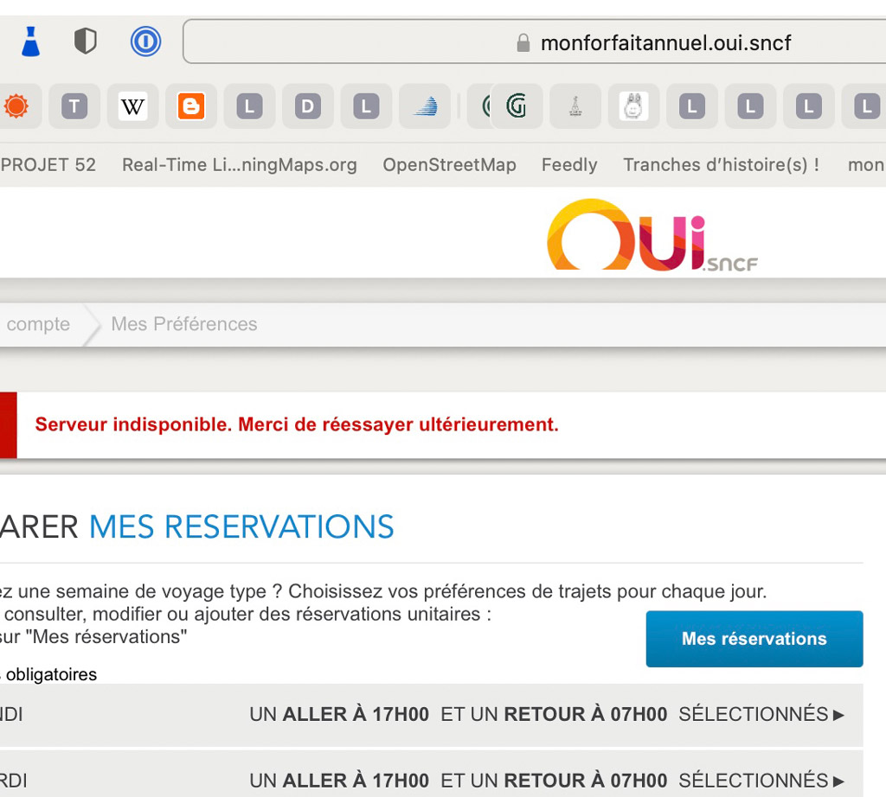886x797 pixels.
Task: Click the OUI.sncf logo
Action: point(652,235)
